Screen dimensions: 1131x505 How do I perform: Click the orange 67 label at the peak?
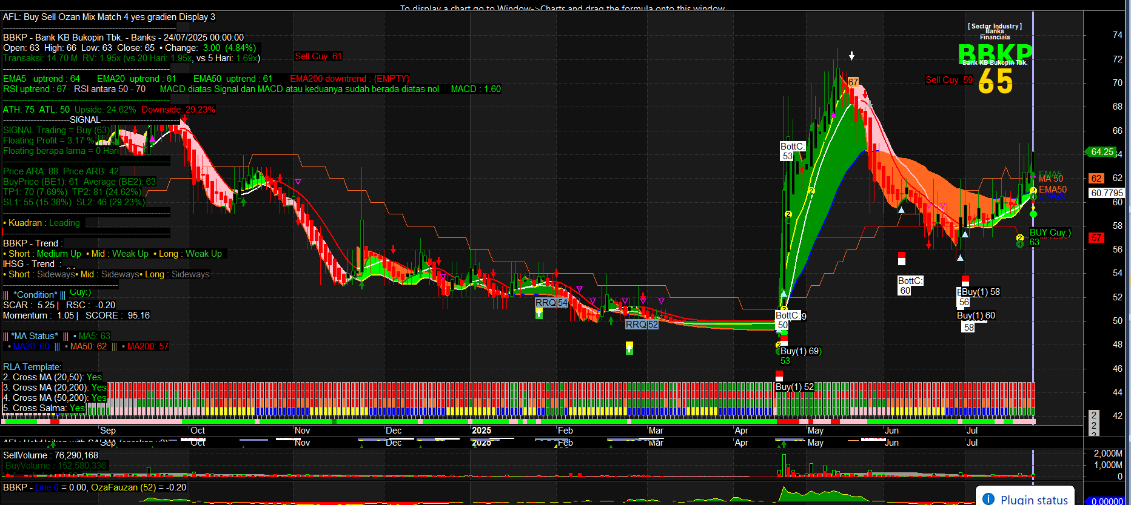click(x=853, y=82)
